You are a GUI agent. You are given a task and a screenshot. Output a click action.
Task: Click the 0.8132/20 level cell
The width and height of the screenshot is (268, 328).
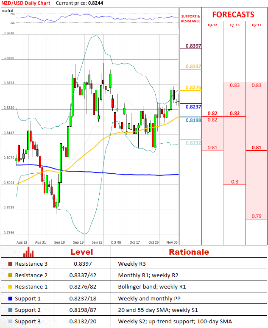click(83, 322)
